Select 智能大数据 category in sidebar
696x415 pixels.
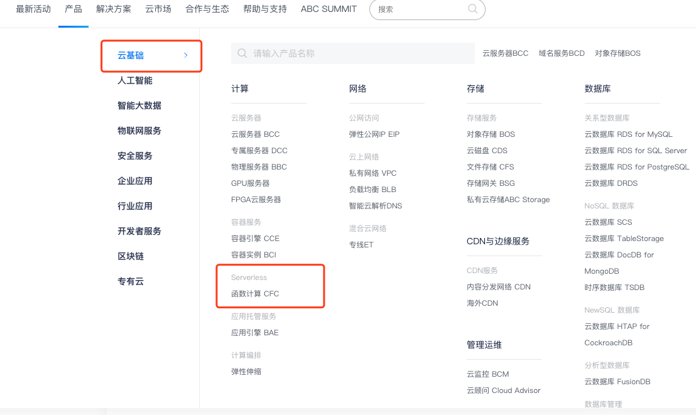139,105
